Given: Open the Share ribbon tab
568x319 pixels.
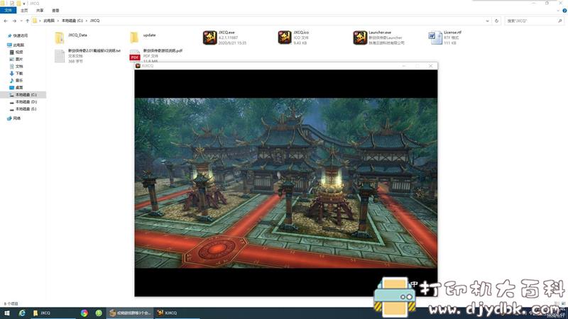Looking at the screenshot, I should click(x=40, y=11).
